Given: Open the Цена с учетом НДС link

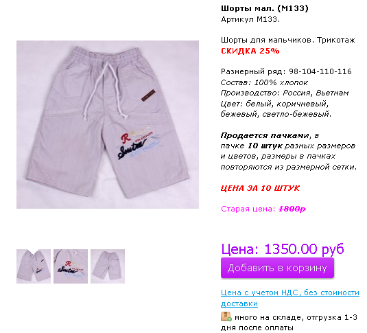Looking at the screenshot, I should coord(290,298).
